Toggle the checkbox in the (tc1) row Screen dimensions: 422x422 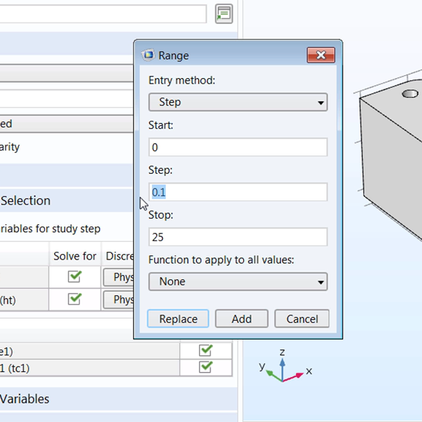pyautogui.click(x=205, y=366)
